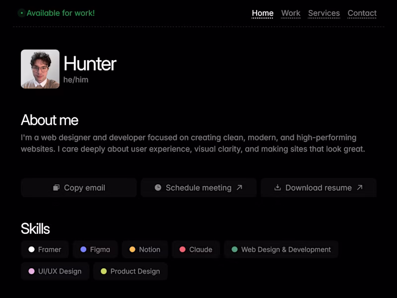The height and width of the screenshot is (298, 397).
Task: Click the yellow-green dot next to Product Design
Action: [x=104, y=271]
